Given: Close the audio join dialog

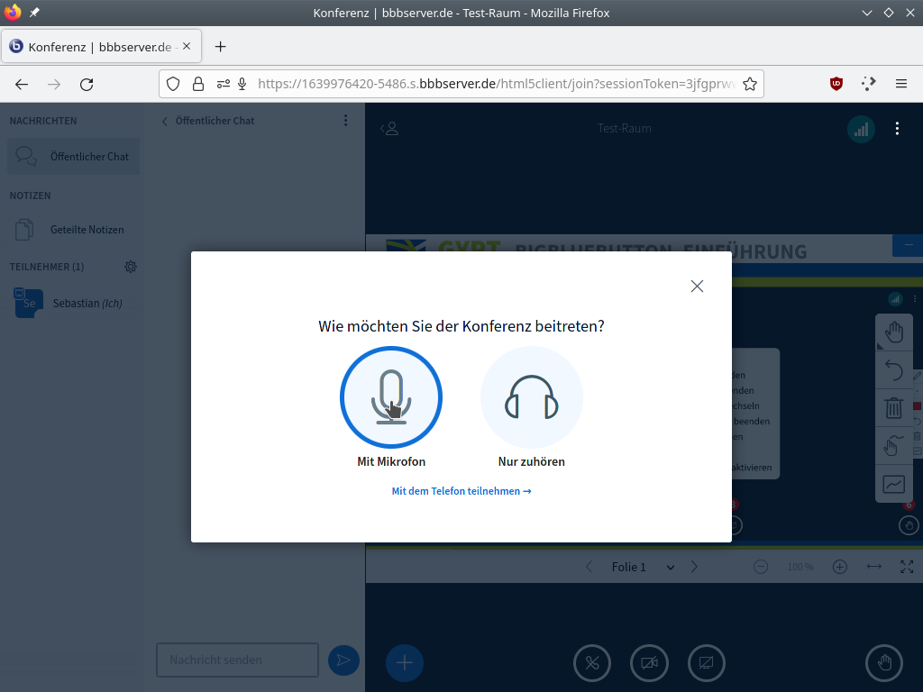Looking at the screenshot, I should point(697,286).
